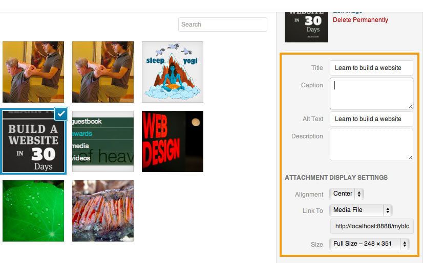Screen dimensions: 423x263
Task: Expand the Link To dropdown showing Media File
Action: (361, 210)
